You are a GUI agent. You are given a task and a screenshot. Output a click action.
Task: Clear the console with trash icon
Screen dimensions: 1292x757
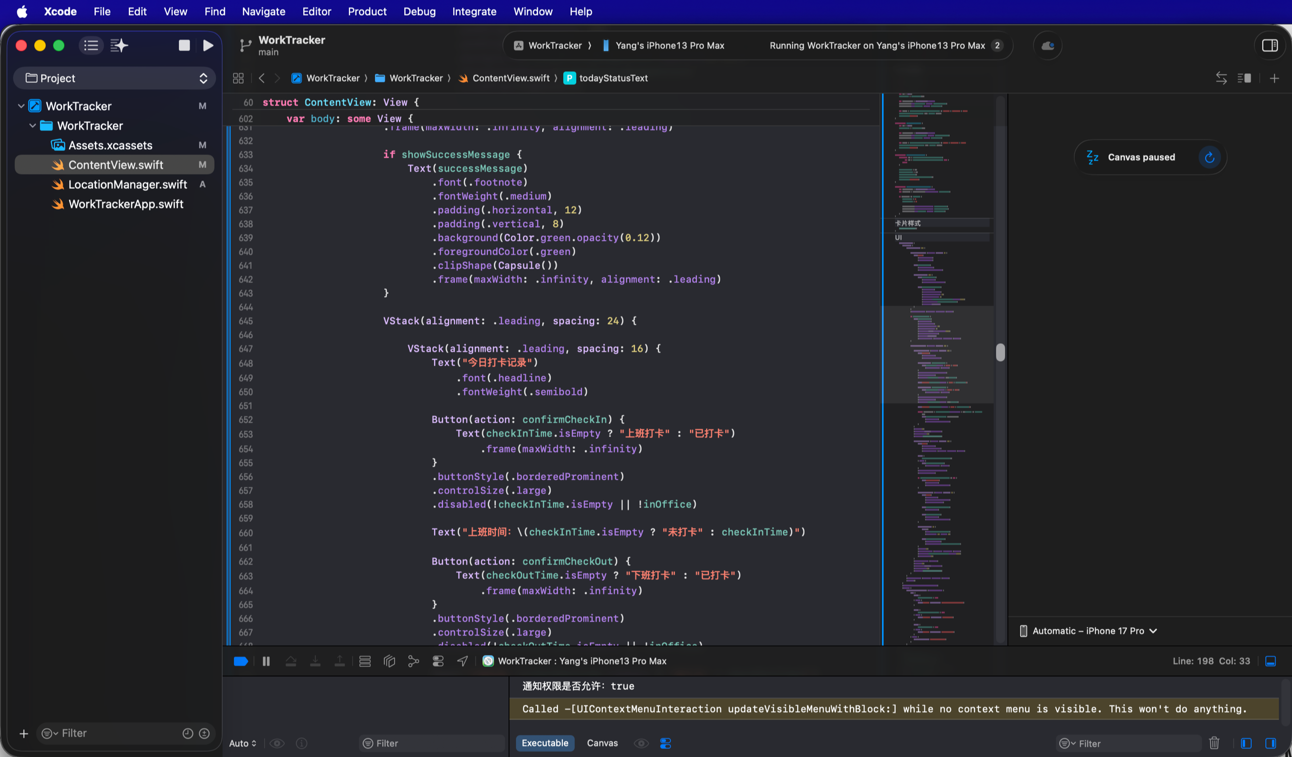[x=1214, y=743]
